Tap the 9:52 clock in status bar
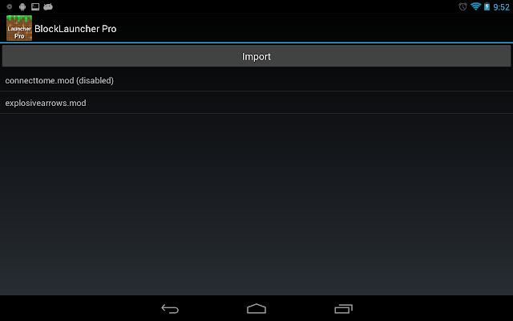 click(501, 7)
